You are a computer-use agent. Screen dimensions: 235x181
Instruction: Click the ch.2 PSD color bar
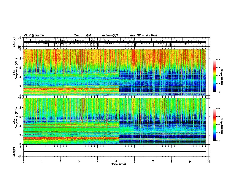click(x=215, y=125)
